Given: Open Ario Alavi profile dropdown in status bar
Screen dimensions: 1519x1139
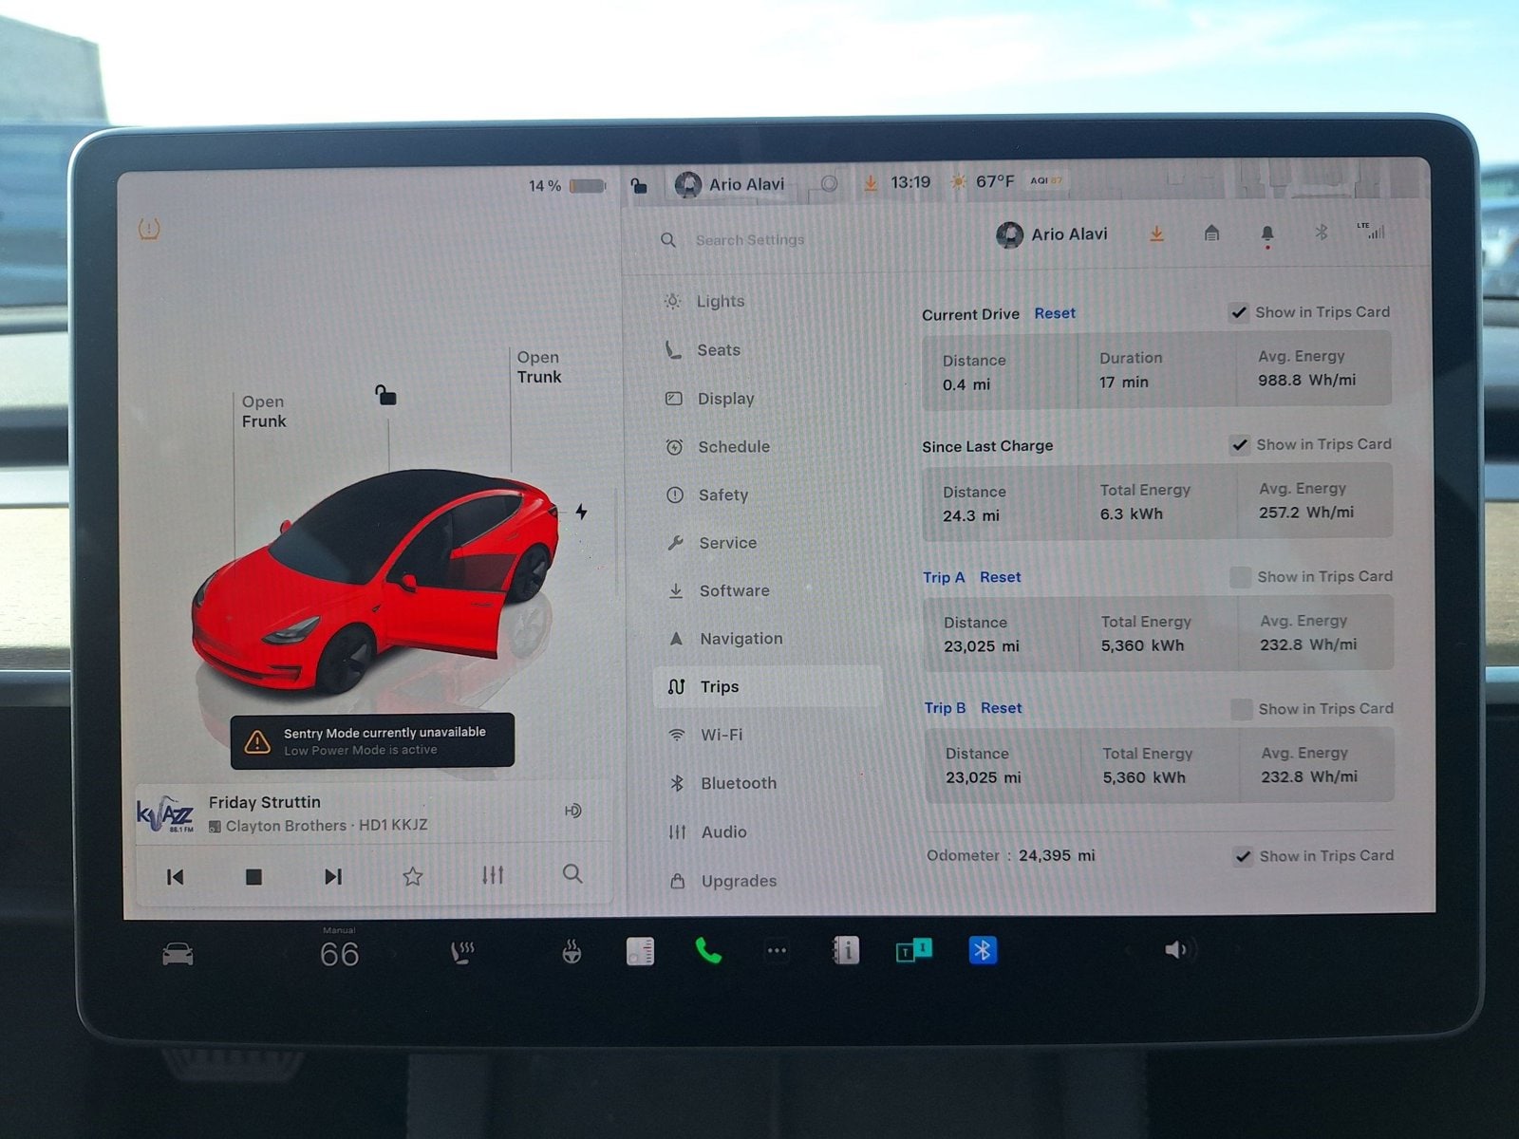Looking at the screenshot, I should pos(731,184).
